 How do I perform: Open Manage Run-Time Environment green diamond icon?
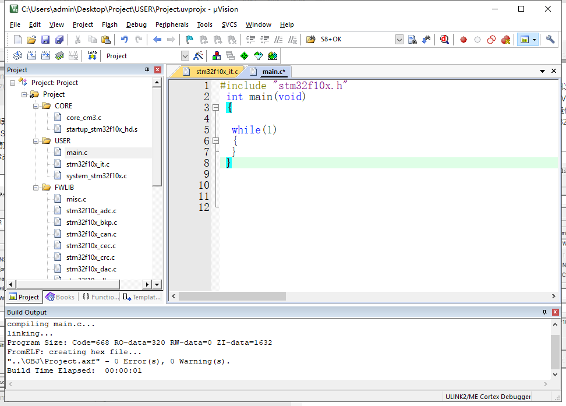[245, 55]
